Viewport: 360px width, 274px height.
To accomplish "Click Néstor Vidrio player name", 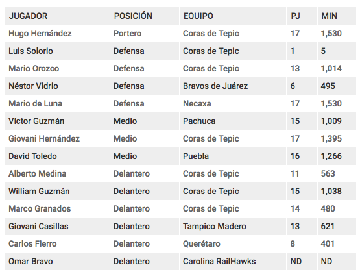I will 33,86.
